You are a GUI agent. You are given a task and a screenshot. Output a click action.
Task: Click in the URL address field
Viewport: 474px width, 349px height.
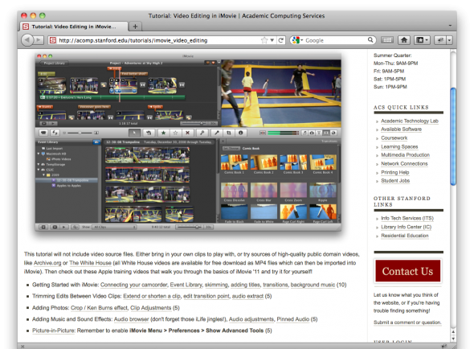158,40
